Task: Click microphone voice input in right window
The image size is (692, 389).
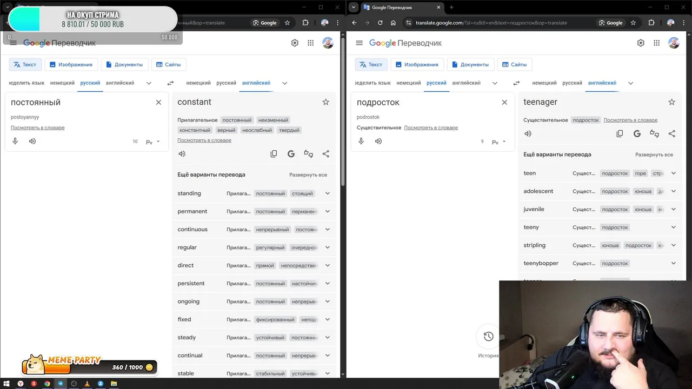Action: pyautogui.click(x=361, y=141)
